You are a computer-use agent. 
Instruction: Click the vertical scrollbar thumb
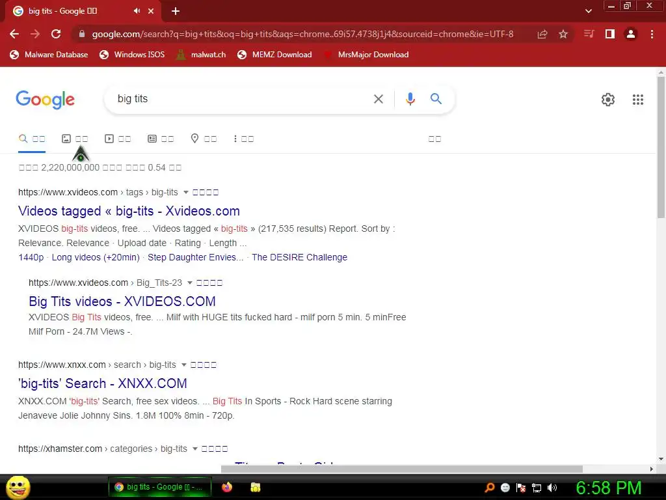(x=661, y=146)
